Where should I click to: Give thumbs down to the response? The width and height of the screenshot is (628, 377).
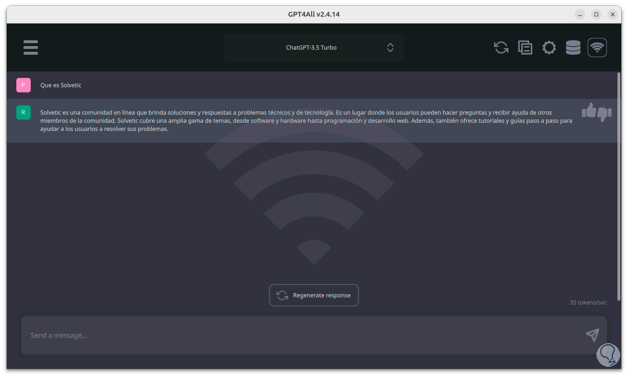(x=604, y=114)
